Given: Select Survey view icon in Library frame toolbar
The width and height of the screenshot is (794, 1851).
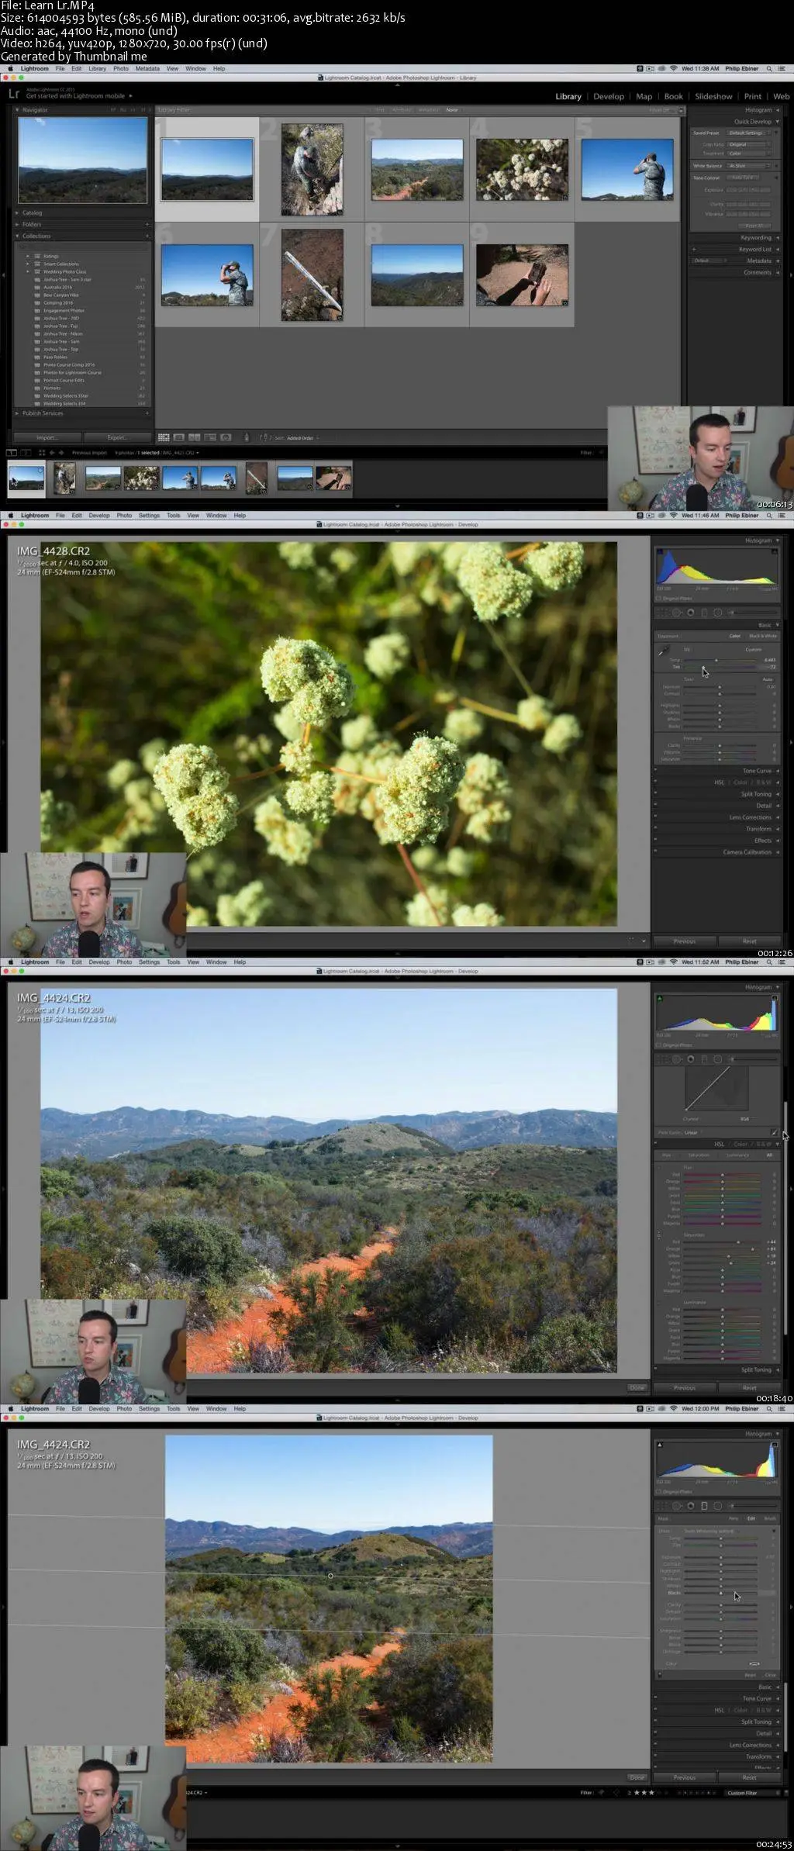Looking at the screenshot, I should click(210, 437).
